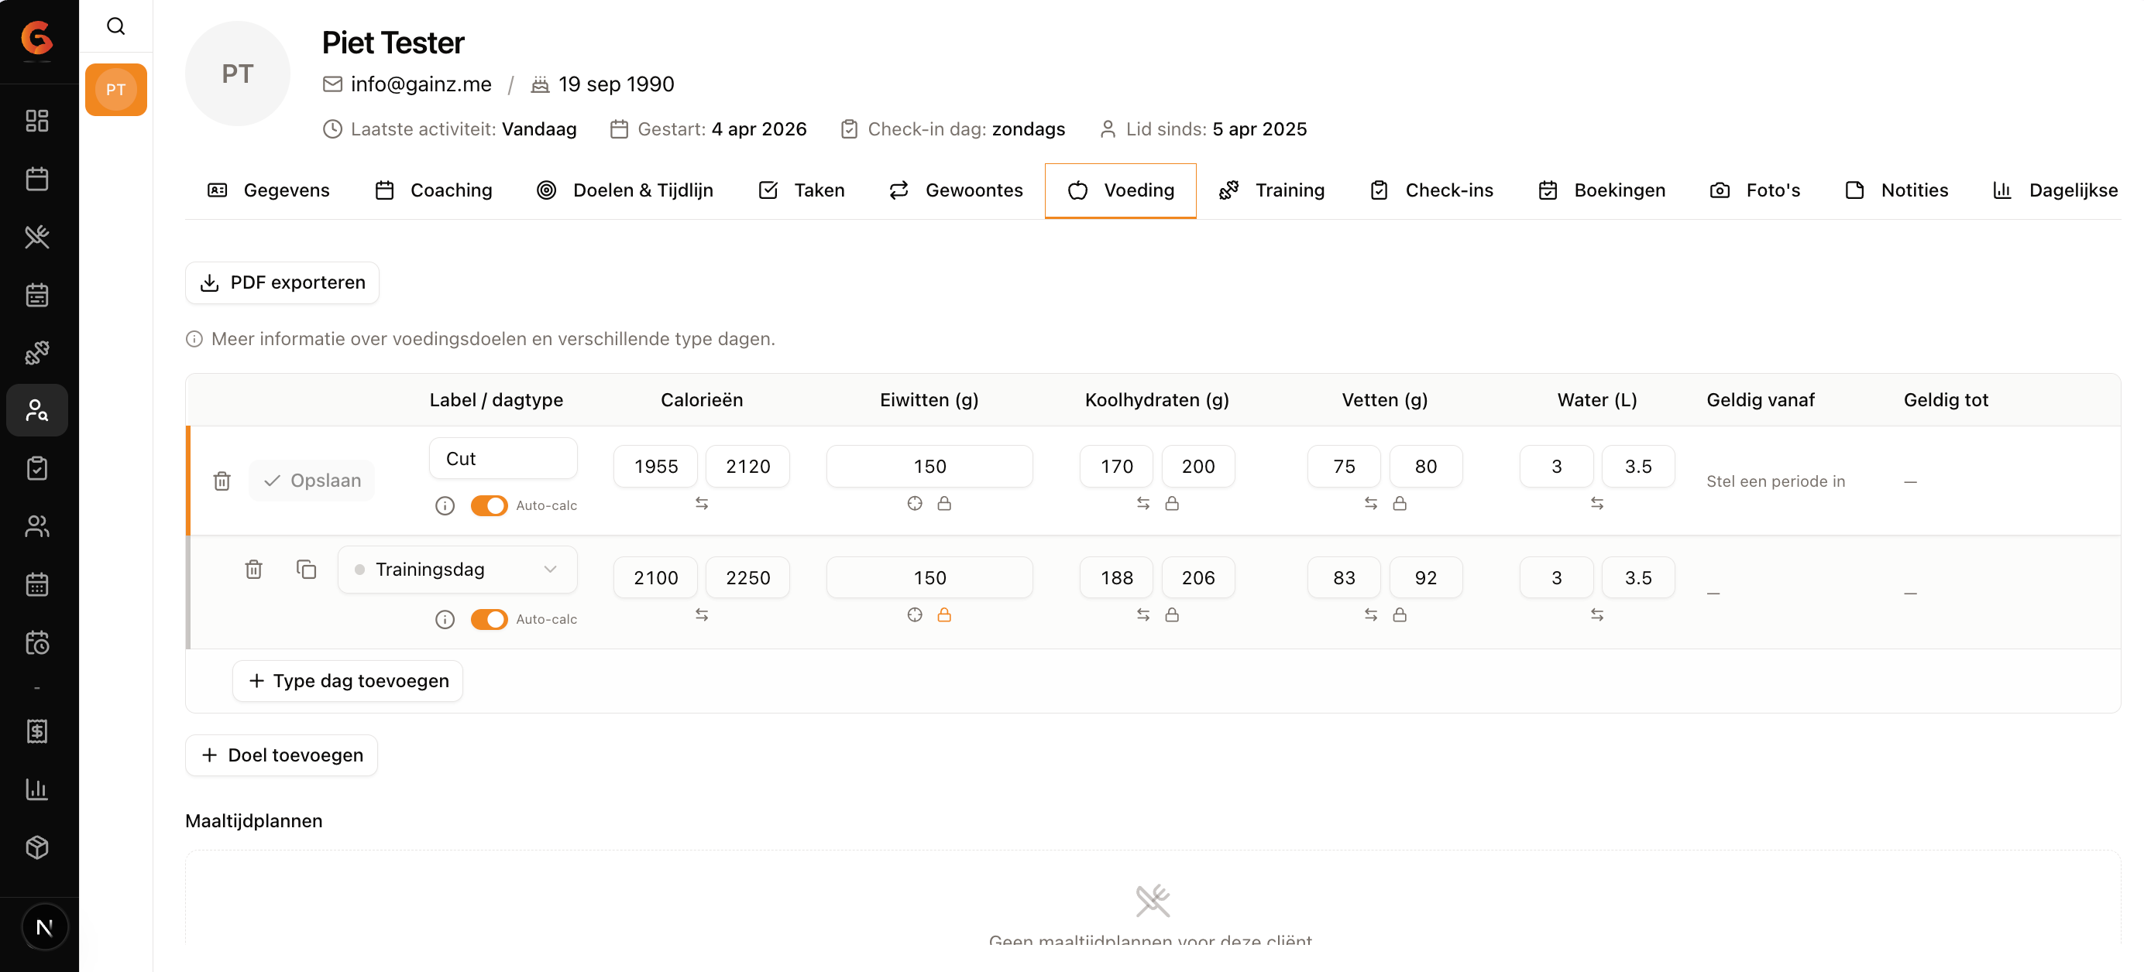2144x972 pixels.
Task: Duplicate the Trainingsdag day type row
Action: pos(306,569)
